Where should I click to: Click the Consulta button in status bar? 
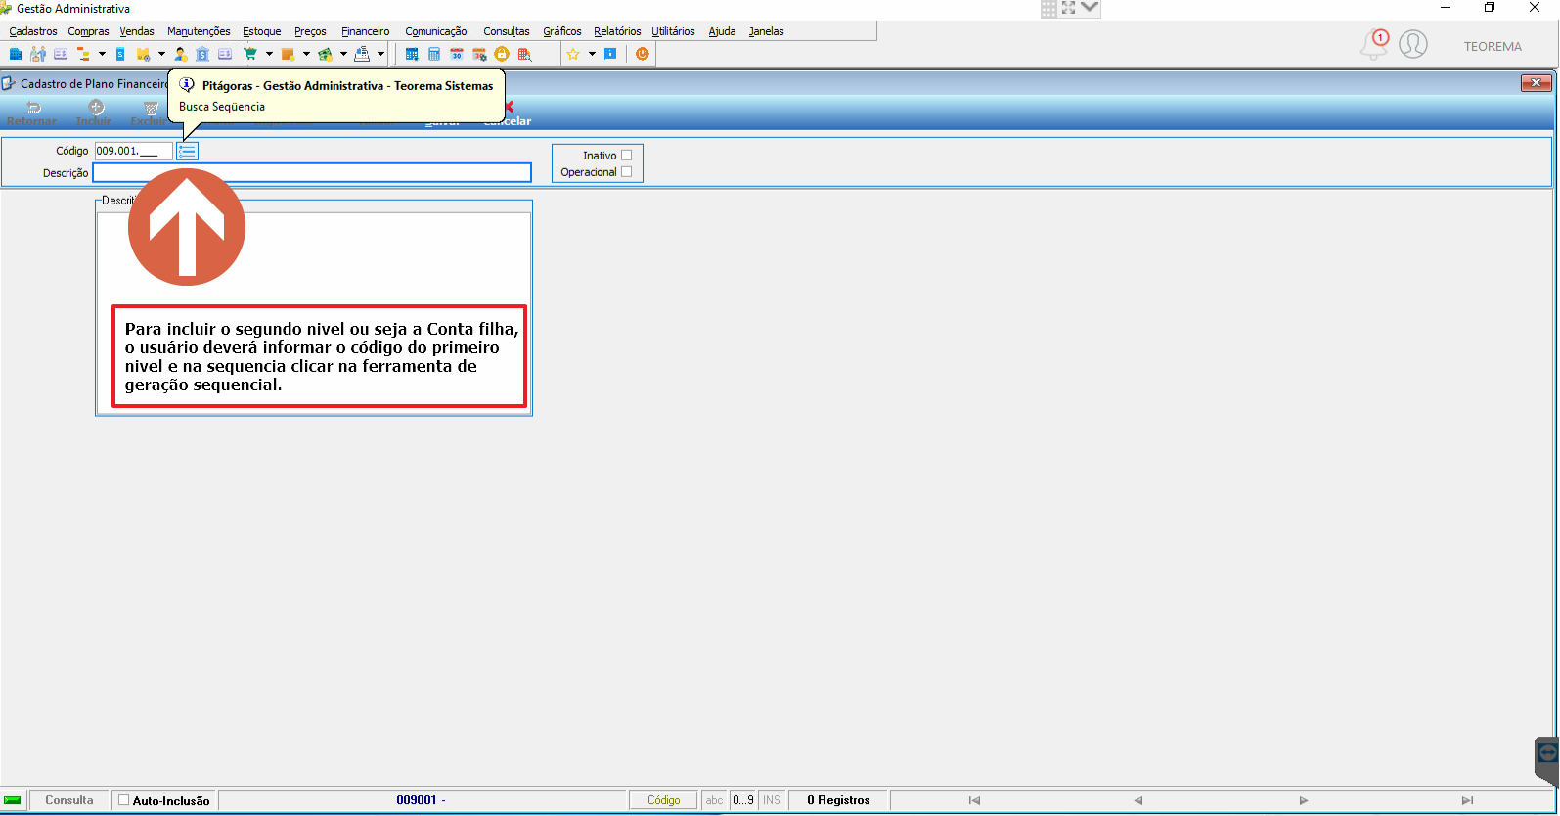(x=69, y=800)
